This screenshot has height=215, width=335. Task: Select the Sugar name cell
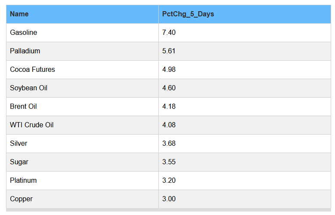click(x=19, y=162)
